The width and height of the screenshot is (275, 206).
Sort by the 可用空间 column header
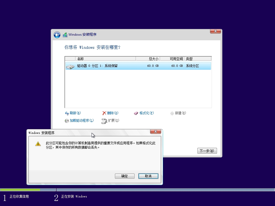[172, 59]
